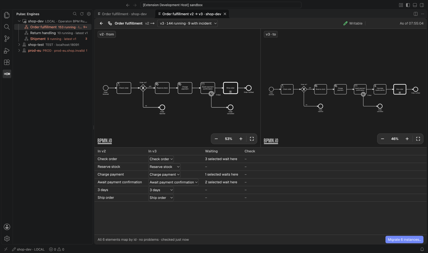Refresh the Pulse Engines list
The width and height of the screenshot is (428, 253).
pos(82,14)
